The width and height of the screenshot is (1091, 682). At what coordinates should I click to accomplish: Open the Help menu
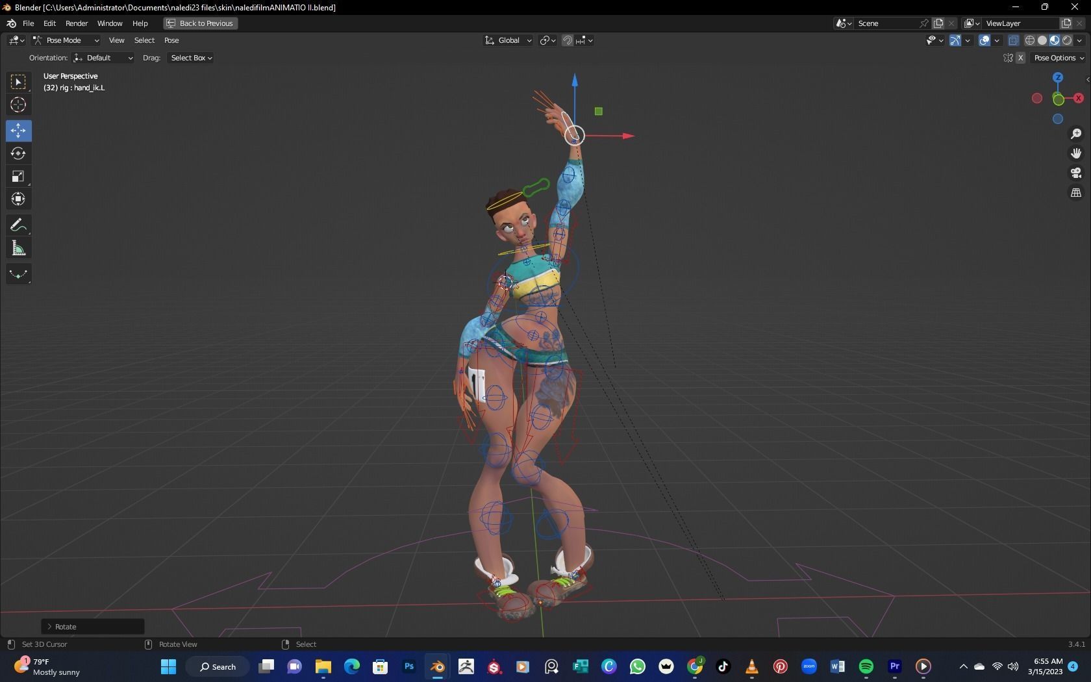[140, 23]
